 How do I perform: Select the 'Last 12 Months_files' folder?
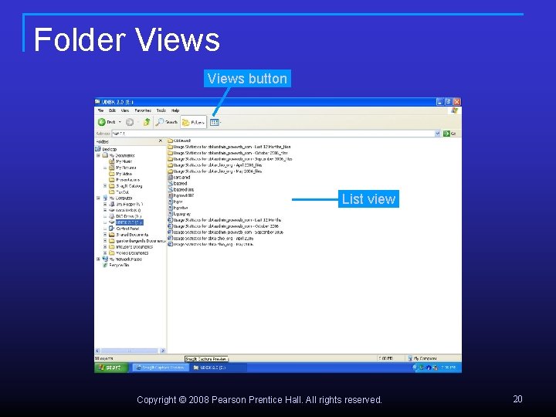(229, 147)
